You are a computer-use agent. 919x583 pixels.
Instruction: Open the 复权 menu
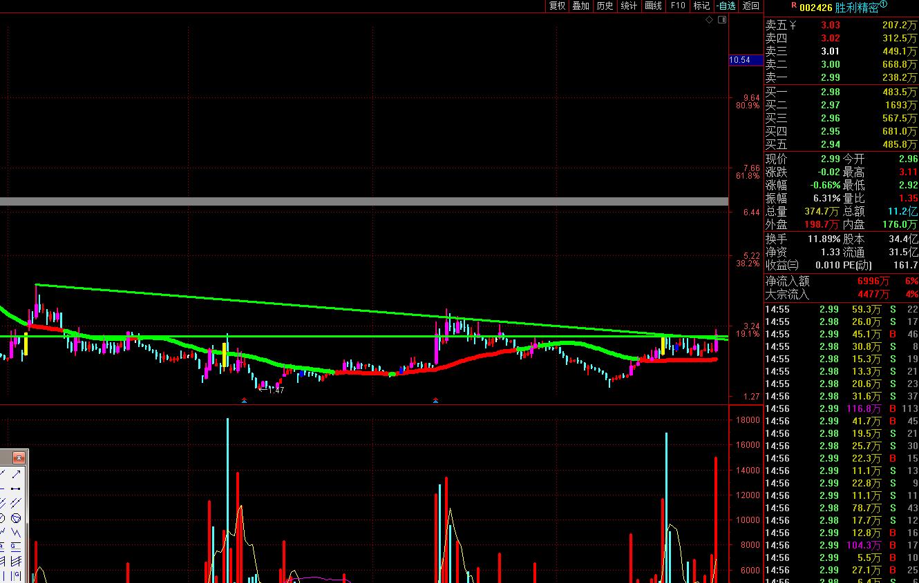click(x=557, y=6)
